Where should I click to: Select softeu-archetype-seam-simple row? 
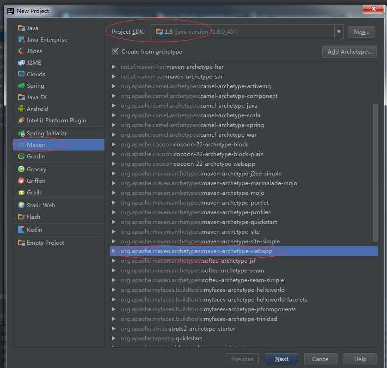[x=244, y=280]
